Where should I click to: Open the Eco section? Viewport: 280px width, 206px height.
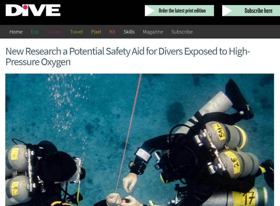(35, 32)
